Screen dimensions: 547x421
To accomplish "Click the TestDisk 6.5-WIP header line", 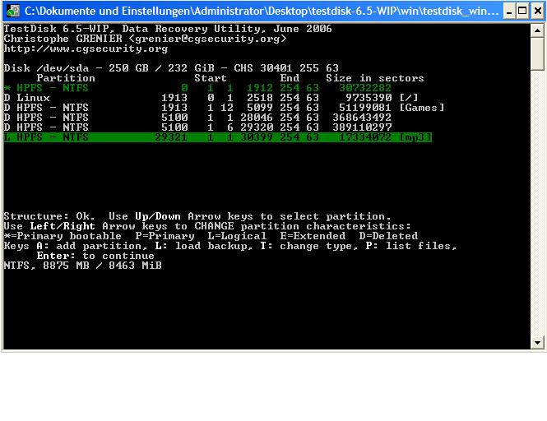I will 168,29.
